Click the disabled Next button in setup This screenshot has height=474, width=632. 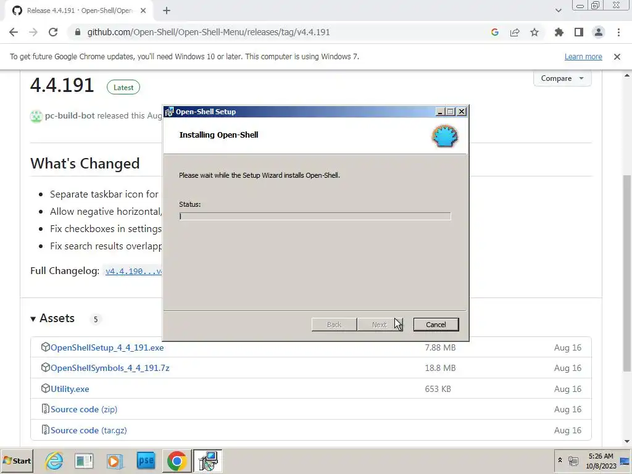[x=380, y=325]
